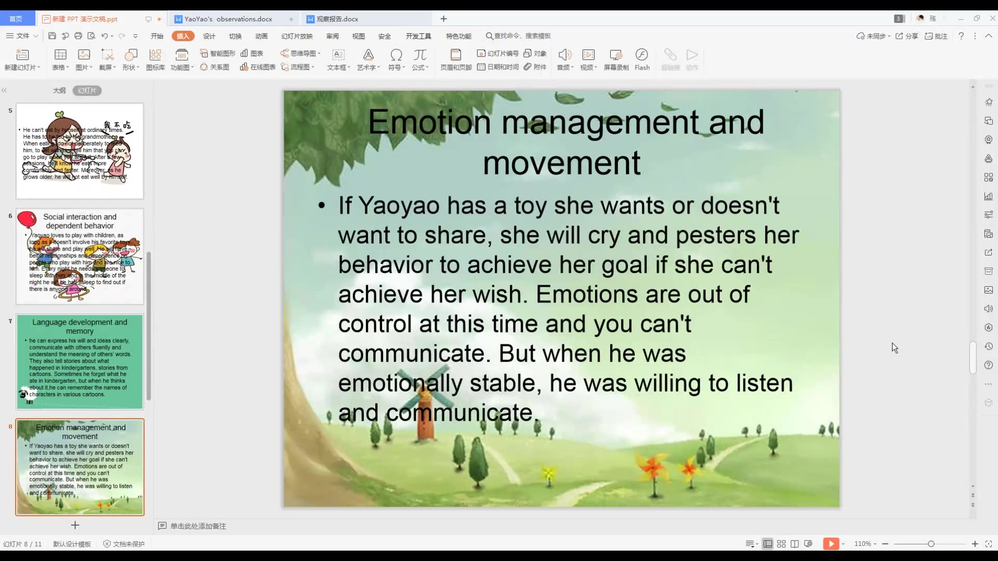Insert a 图表 chart
998x561 pixels.
coord(252,54)
